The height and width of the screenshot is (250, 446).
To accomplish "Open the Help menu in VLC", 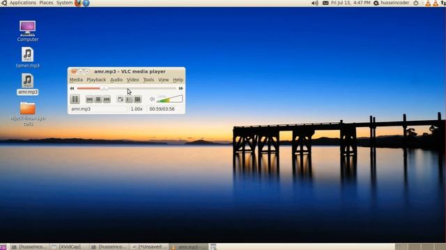I will pyautogui.click(x=178, y=80).
